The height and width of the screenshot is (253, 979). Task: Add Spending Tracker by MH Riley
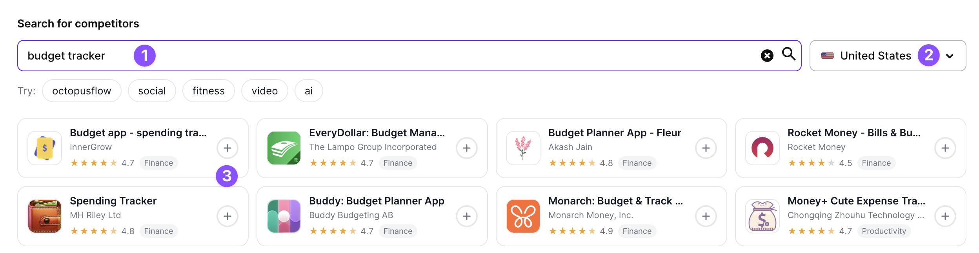[227, 216]
